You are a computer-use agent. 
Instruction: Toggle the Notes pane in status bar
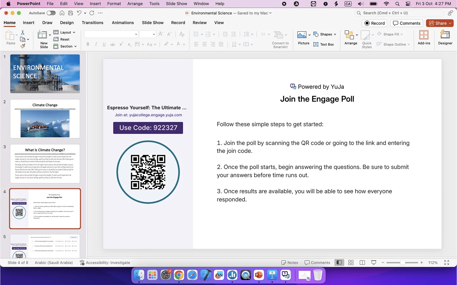tap(290, 263)
